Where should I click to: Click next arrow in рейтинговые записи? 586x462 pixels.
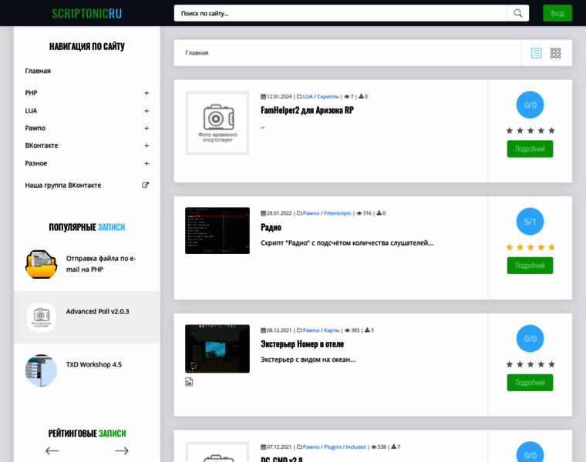122,450
